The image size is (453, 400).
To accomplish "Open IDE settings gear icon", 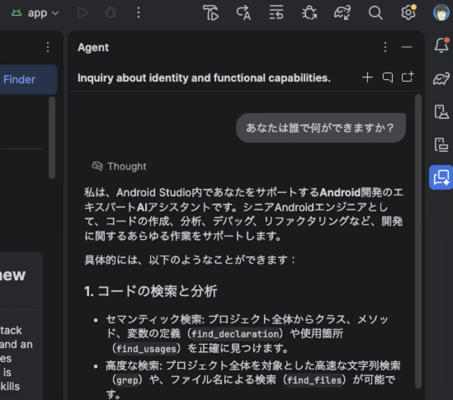I will point(408,13).
